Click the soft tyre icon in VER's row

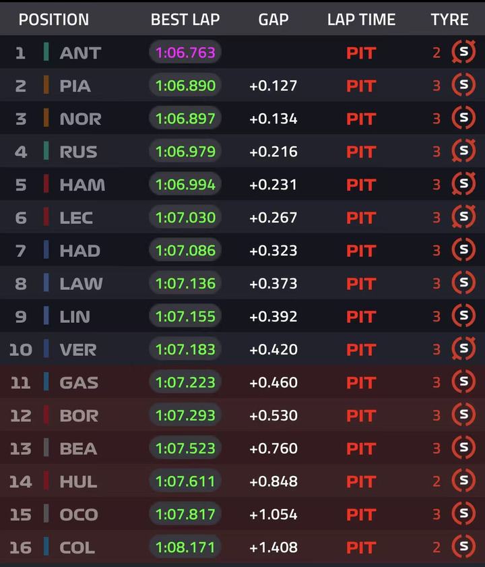tap(463, 349)
